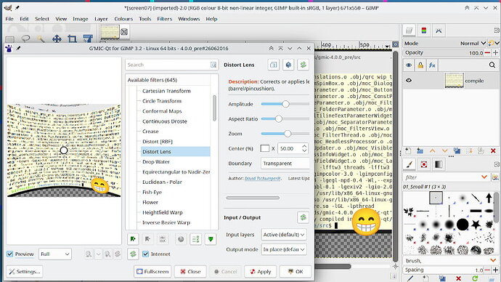
Task: Open the Layer menu
Action: coord(101,19)
